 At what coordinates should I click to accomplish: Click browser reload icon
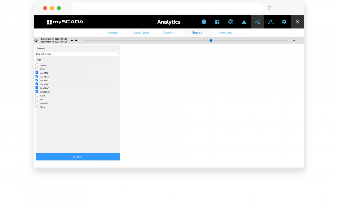(270, 8)
